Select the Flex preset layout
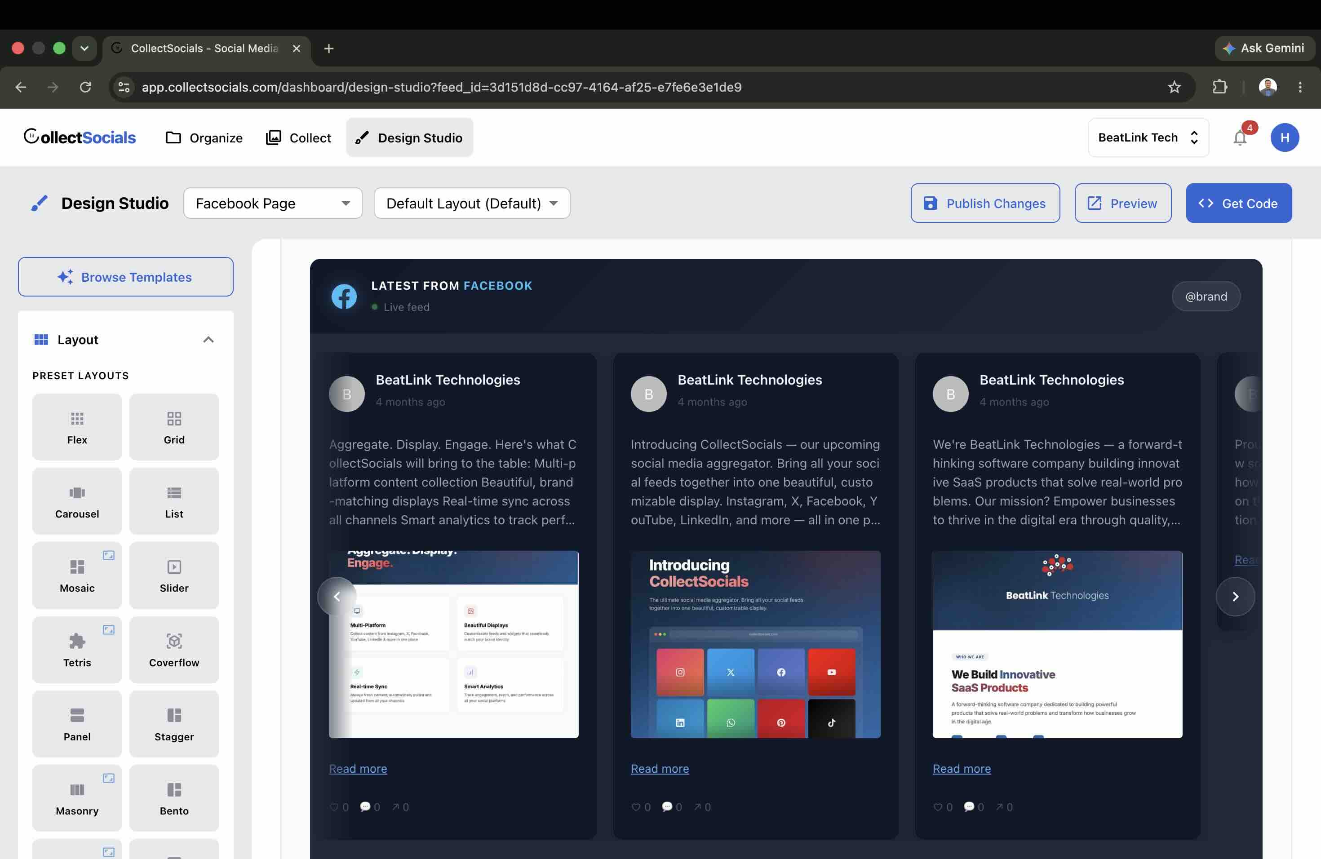The image size is (1321, 859). click(x=77, y=427)
